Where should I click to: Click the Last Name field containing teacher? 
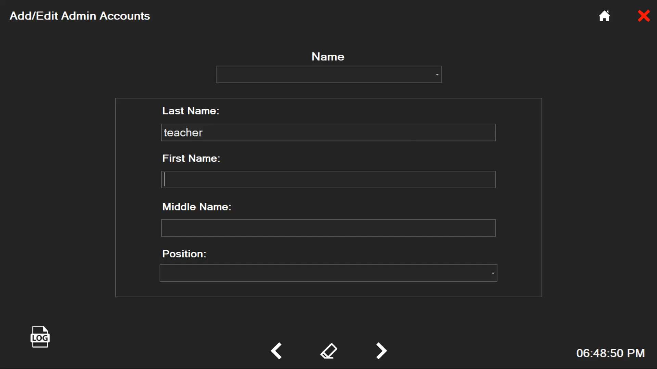coord(328,133)
